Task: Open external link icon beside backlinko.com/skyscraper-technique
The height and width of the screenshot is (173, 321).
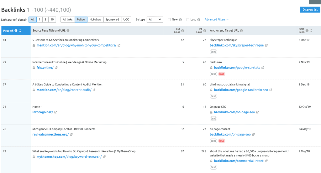Action: tap(266, 45)
